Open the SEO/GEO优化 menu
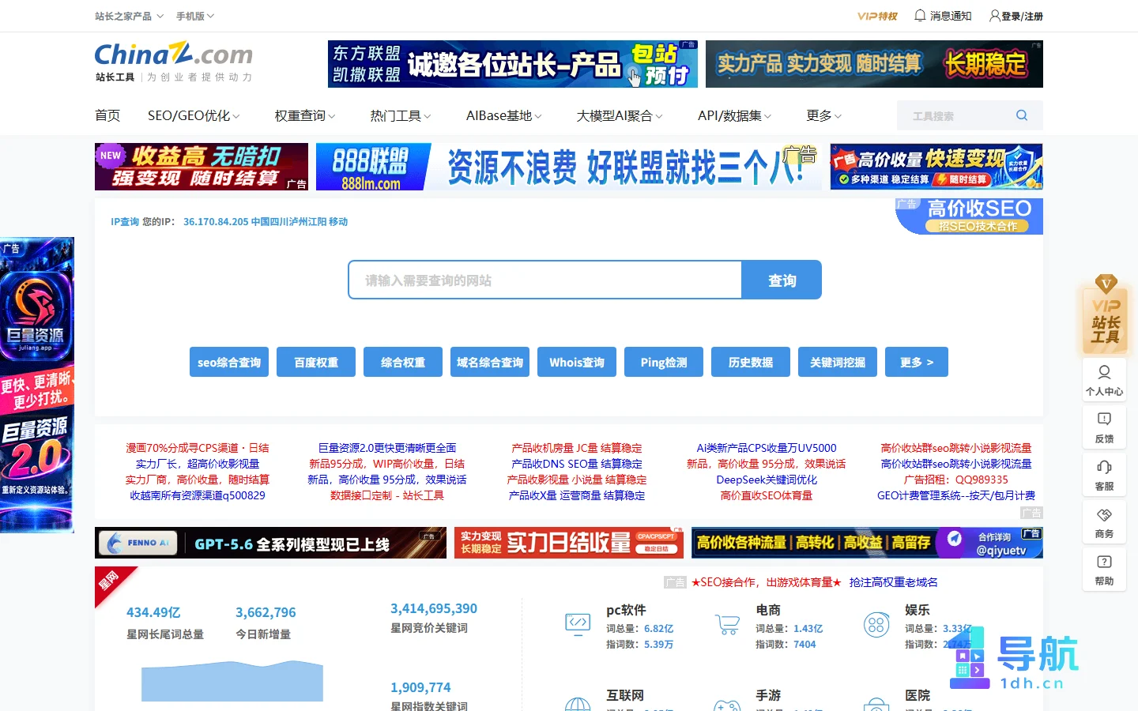The image size is (1138, 711). [x=194, y=115]
